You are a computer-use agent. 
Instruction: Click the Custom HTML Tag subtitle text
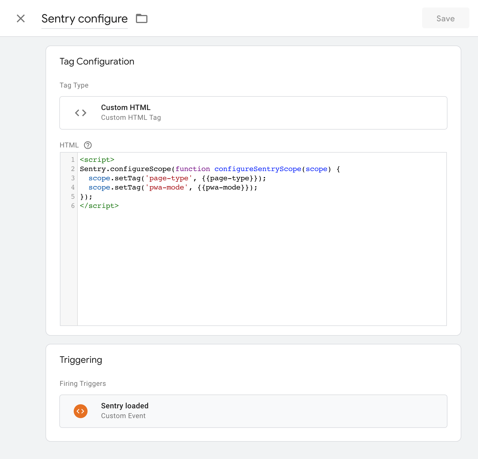(131, 117)
